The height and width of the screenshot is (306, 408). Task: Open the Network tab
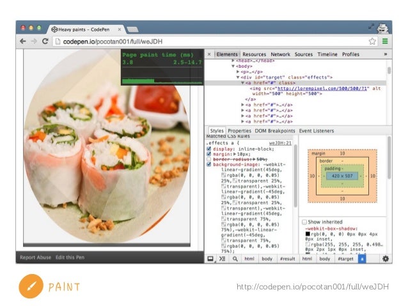tap(280, 54)
